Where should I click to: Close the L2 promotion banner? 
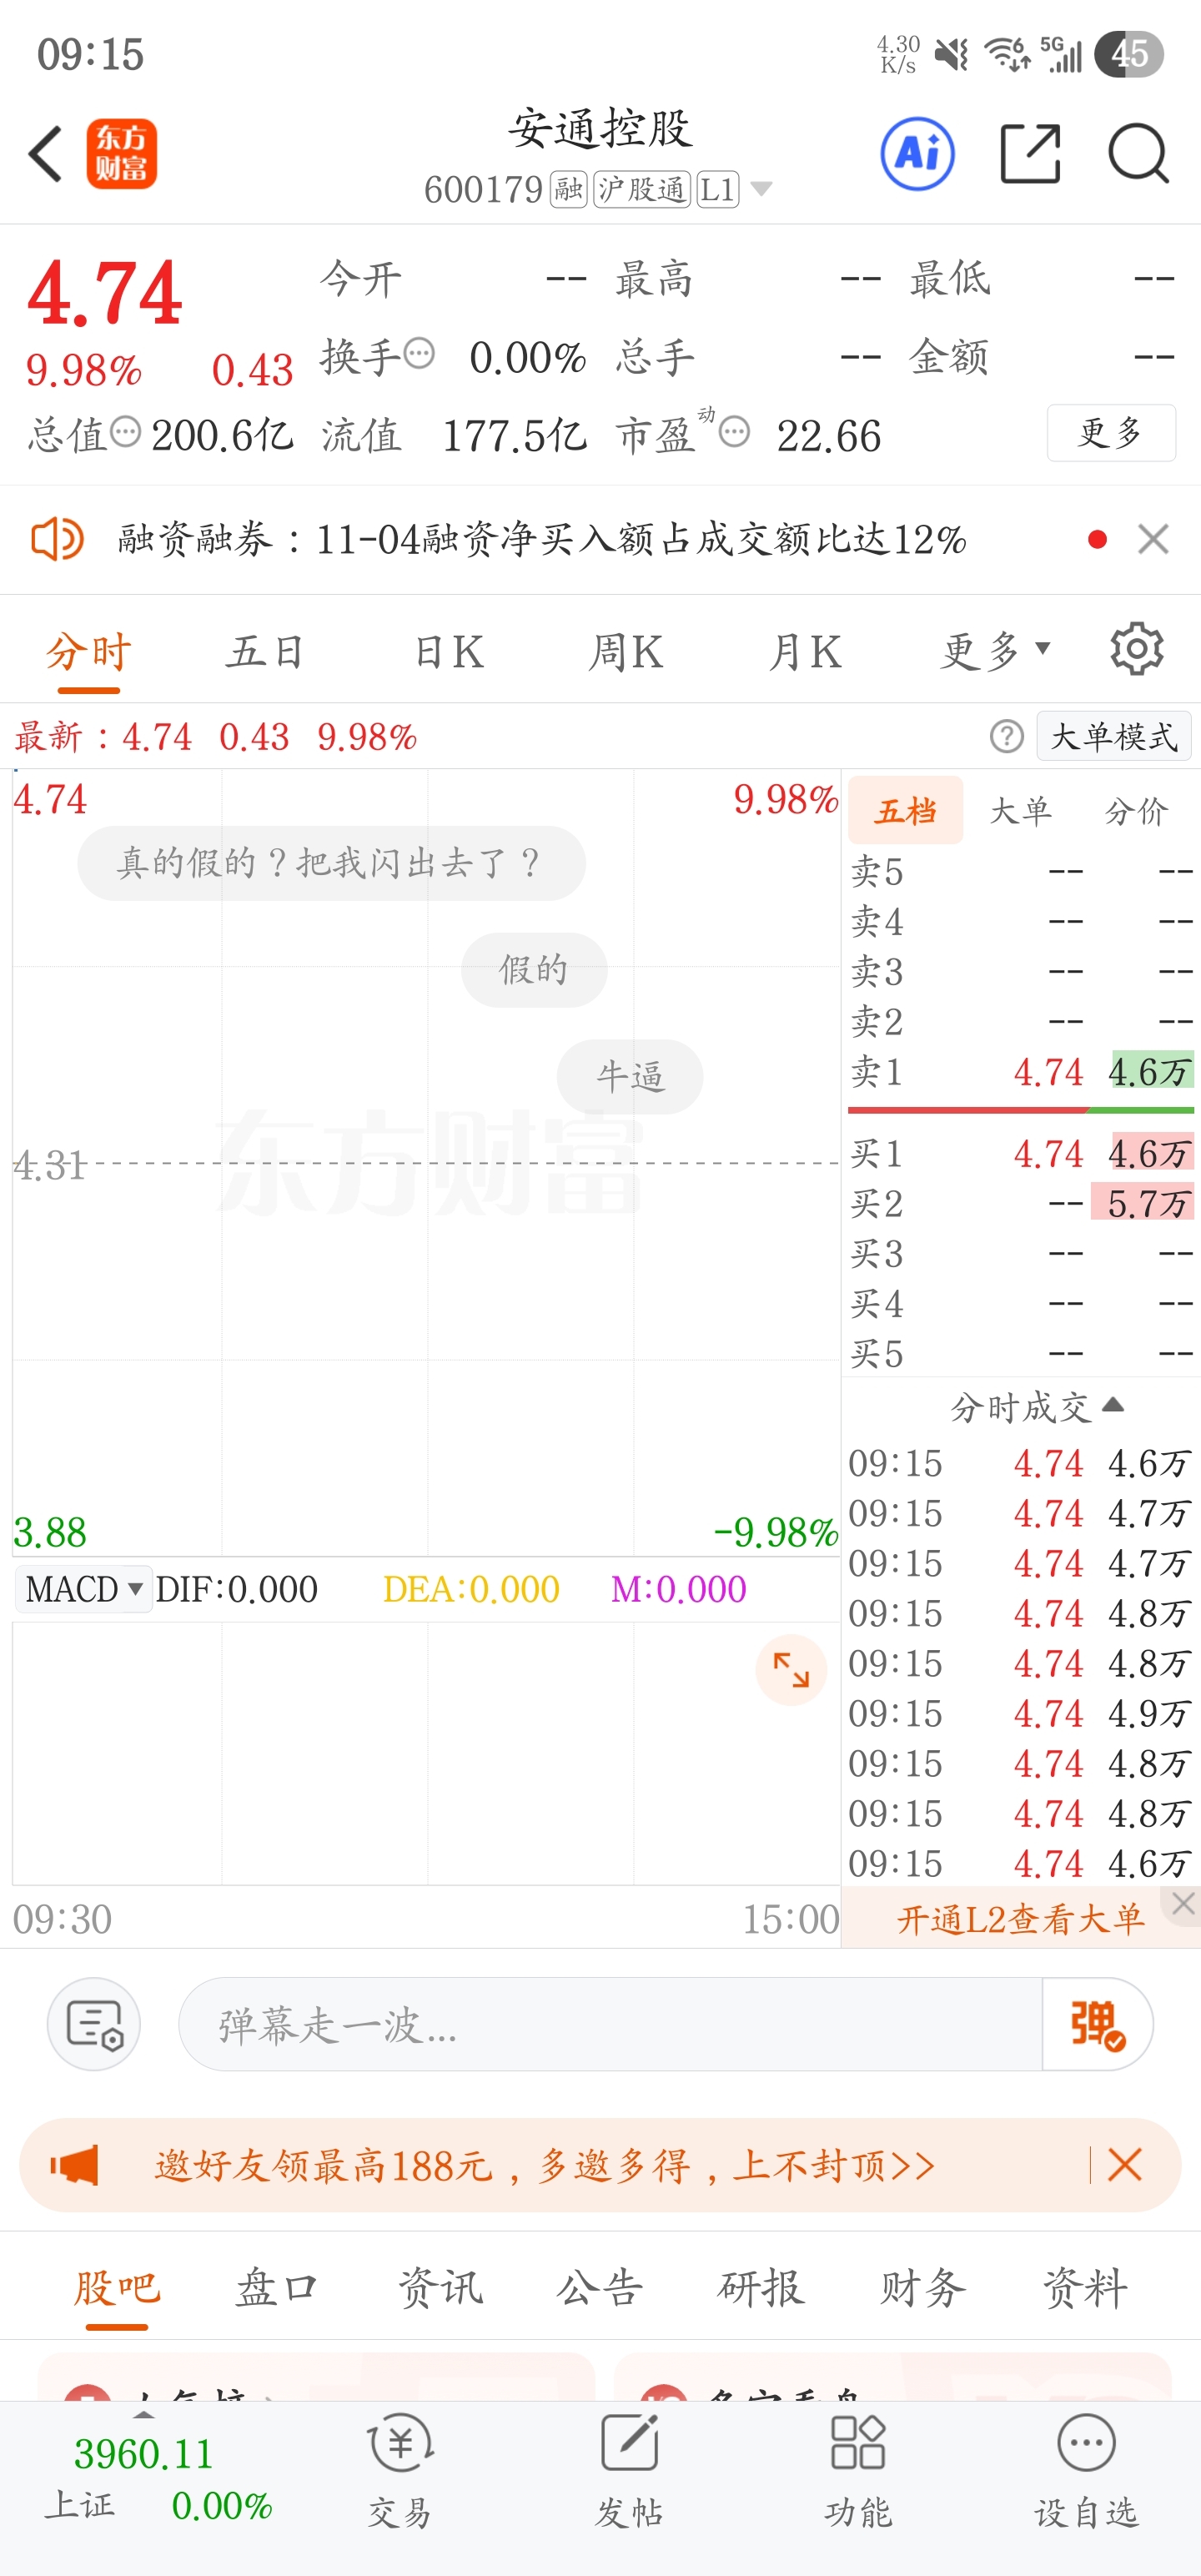point(1184,1904)
